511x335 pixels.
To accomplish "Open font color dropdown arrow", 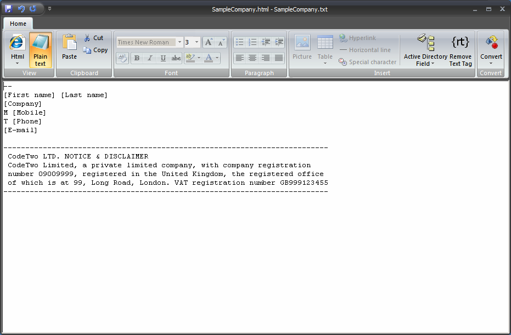I will coord(217,58).
